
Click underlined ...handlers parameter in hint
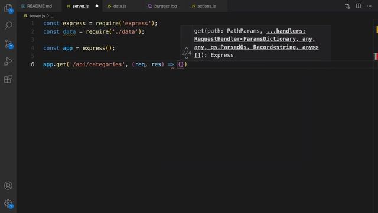286,31
